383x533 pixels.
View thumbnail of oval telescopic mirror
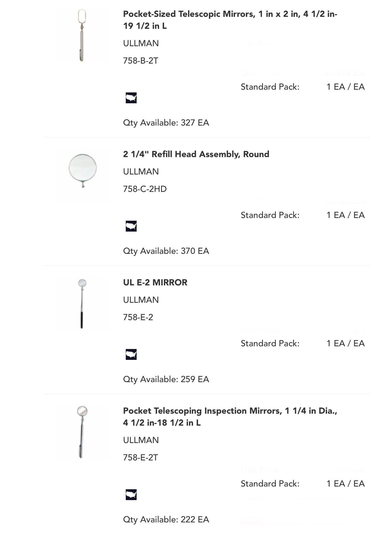coord(82,36)
